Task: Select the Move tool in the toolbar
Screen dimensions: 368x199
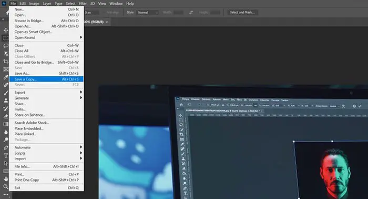Action: [x=6, y=31]
